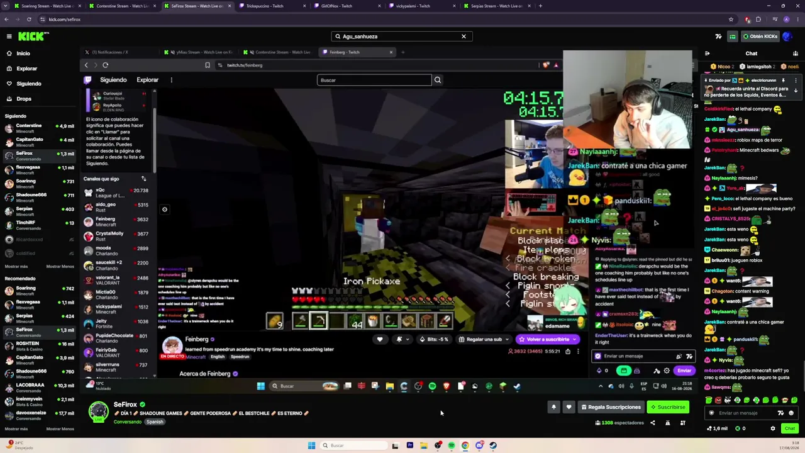Open the Kick profile avatar menu
The width and height of the screenshot is (805, 453).
[x=787, y=36]
